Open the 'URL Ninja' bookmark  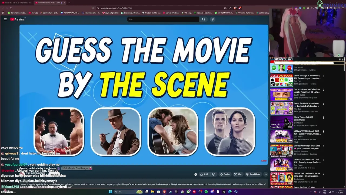click(186, 13)
